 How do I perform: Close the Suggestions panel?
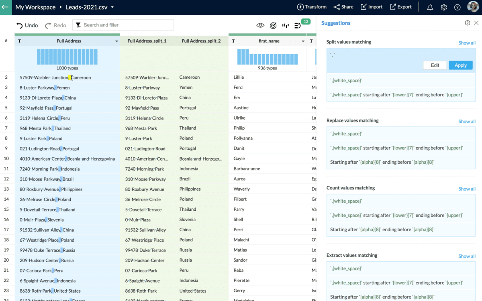(476, 23)
